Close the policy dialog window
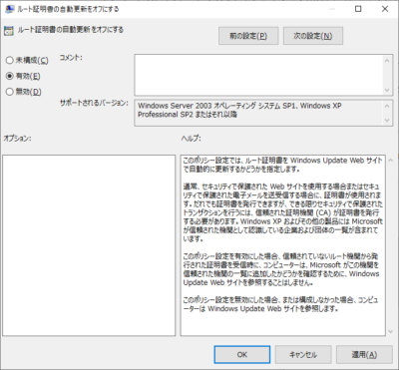 [385, 9]
